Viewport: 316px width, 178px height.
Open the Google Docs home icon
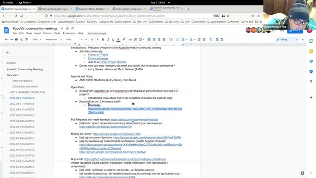(x=6, y=30)
